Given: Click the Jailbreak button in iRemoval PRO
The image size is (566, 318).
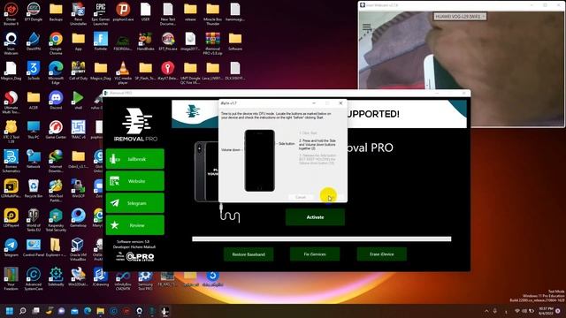Looking at the screenshot, I should coord(135,159).
